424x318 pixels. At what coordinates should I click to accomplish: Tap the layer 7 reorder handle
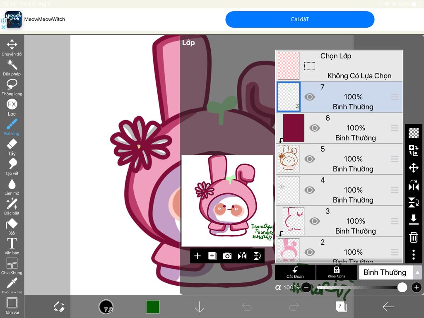[395, 97]
